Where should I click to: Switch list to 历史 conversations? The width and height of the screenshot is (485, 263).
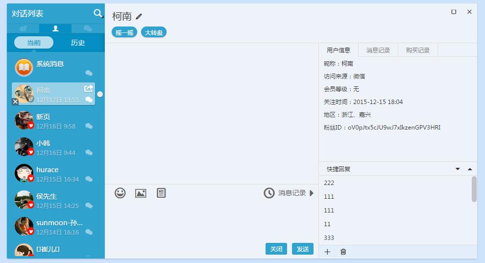78,43
